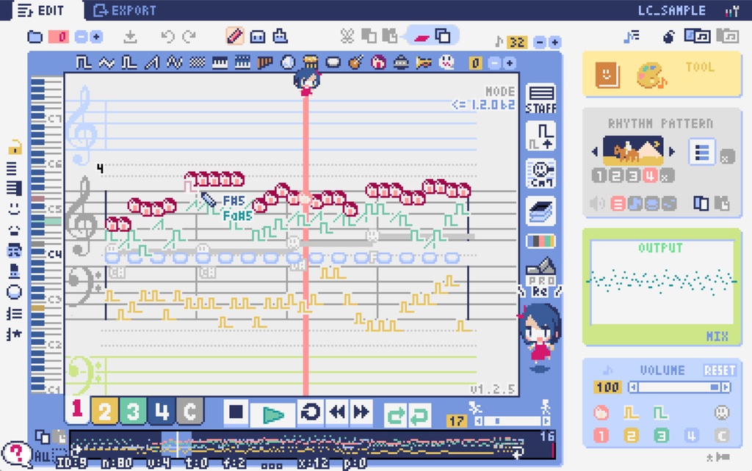752x471 pixels.
Task: Select the square wave instrument
Action: (x=83, y=62)
